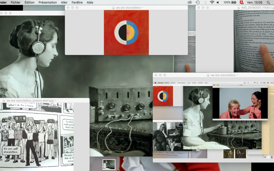This screenshot has height=171, width=274.
Task: Open the Swiss flag input source menu
Action: 241,2
